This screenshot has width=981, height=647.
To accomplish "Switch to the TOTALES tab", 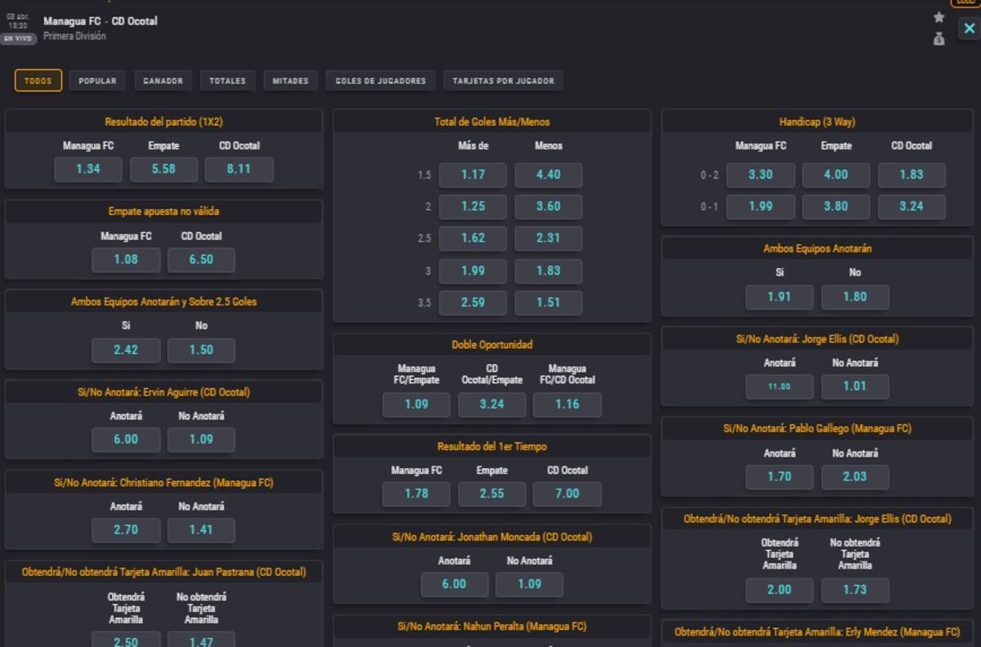I will (227, 81).
